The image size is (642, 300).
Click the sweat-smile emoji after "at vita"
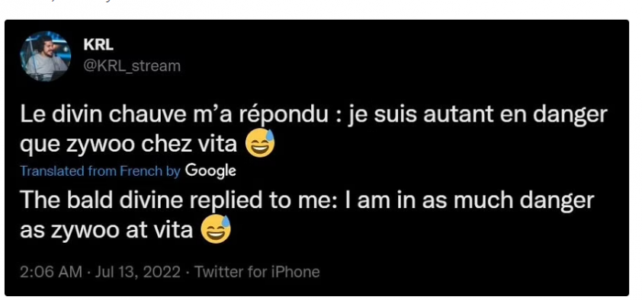(x=216, y=230)
